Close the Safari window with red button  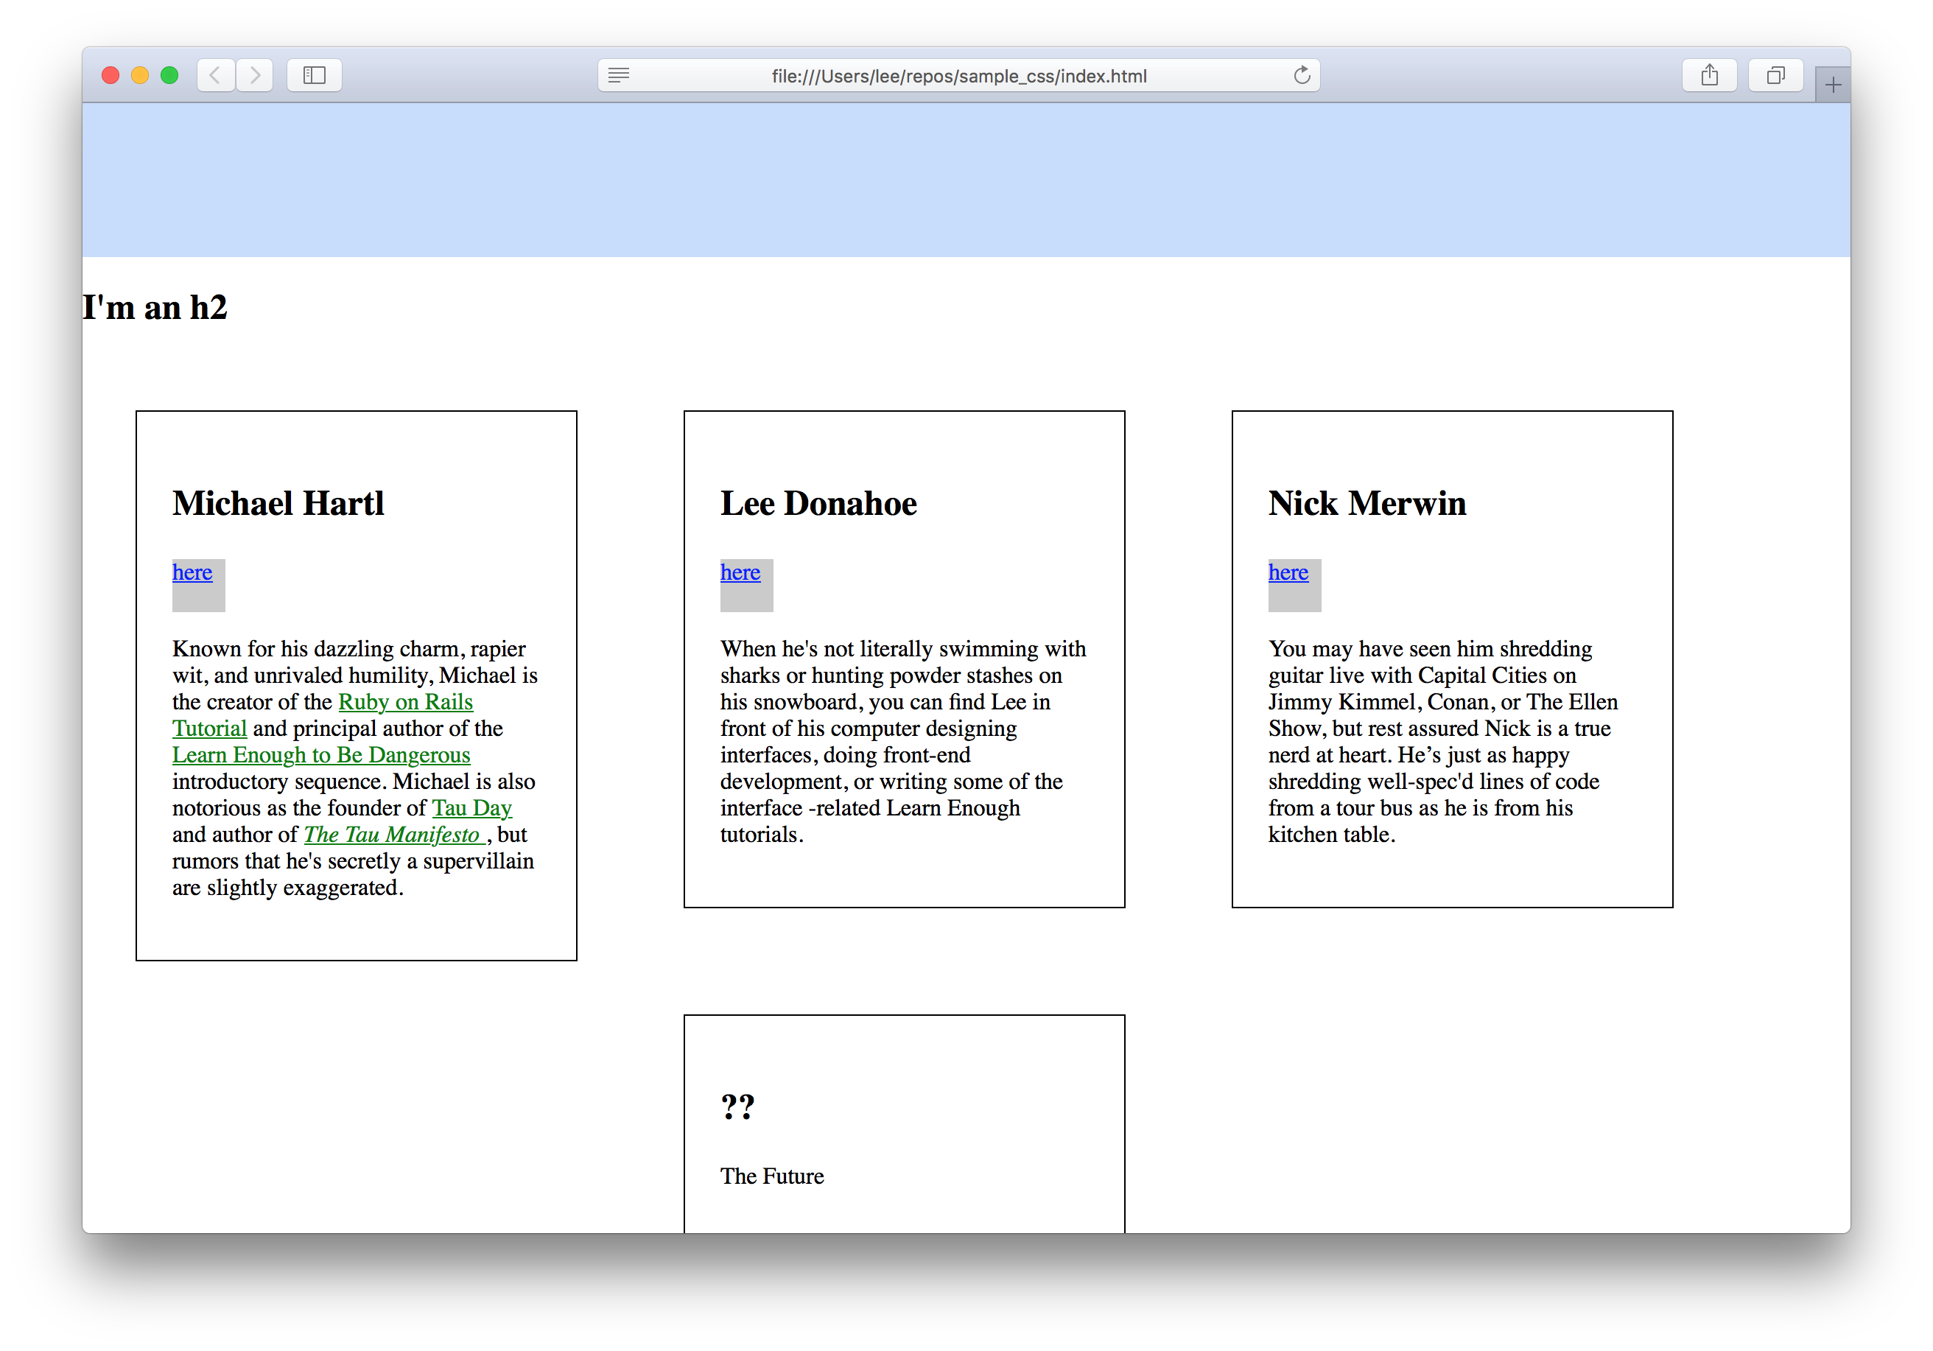[x=110, y=76]
